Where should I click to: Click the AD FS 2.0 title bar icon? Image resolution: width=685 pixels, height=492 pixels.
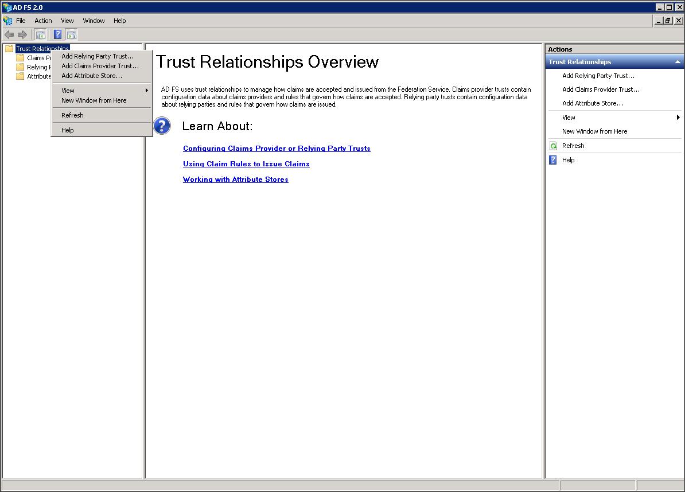tap(6, 7)
